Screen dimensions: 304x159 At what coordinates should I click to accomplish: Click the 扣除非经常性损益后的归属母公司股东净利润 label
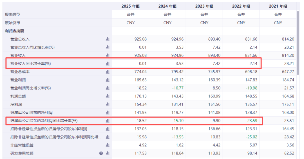coord(48,129)
